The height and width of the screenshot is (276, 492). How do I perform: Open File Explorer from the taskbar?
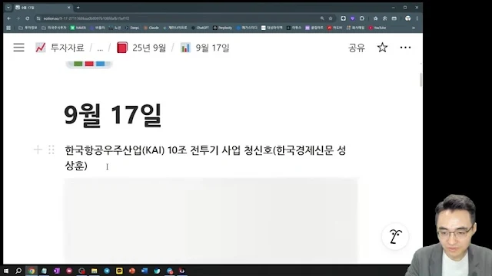[x=94, y=271]
